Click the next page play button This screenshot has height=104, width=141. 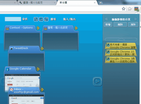click(97, 81)
